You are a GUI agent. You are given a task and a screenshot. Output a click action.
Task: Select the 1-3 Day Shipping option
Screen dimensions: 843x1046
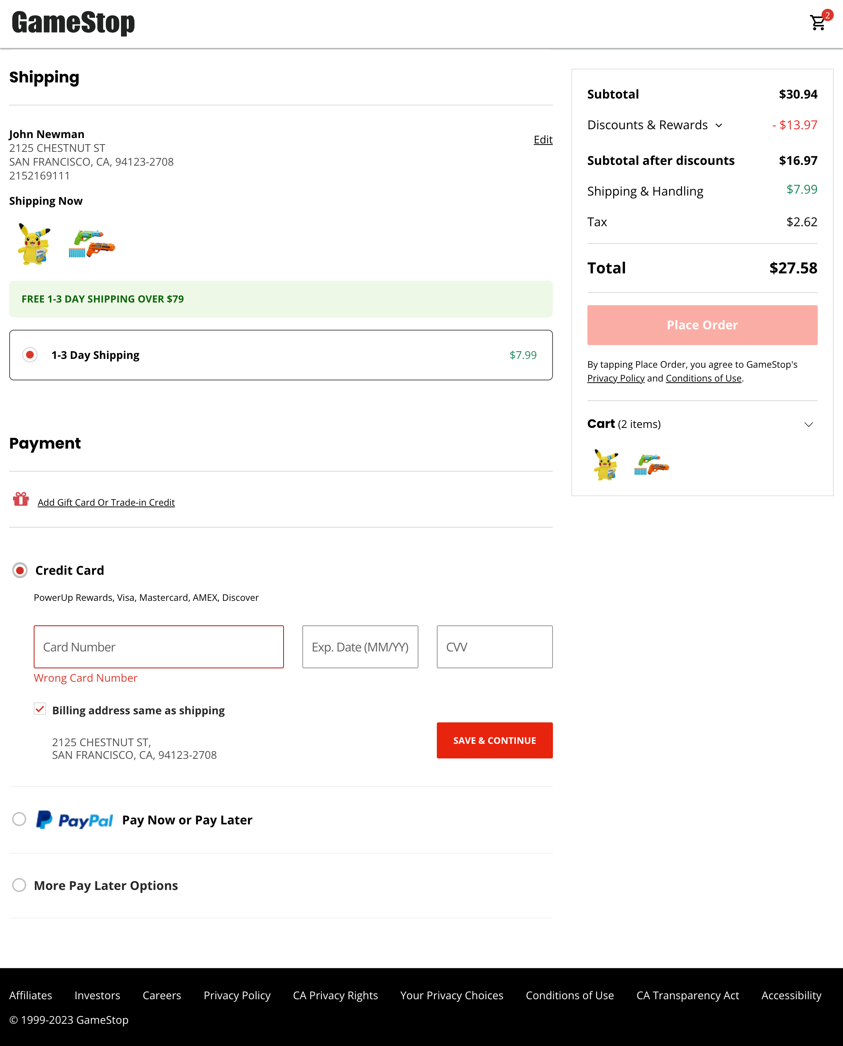(30, 355)
